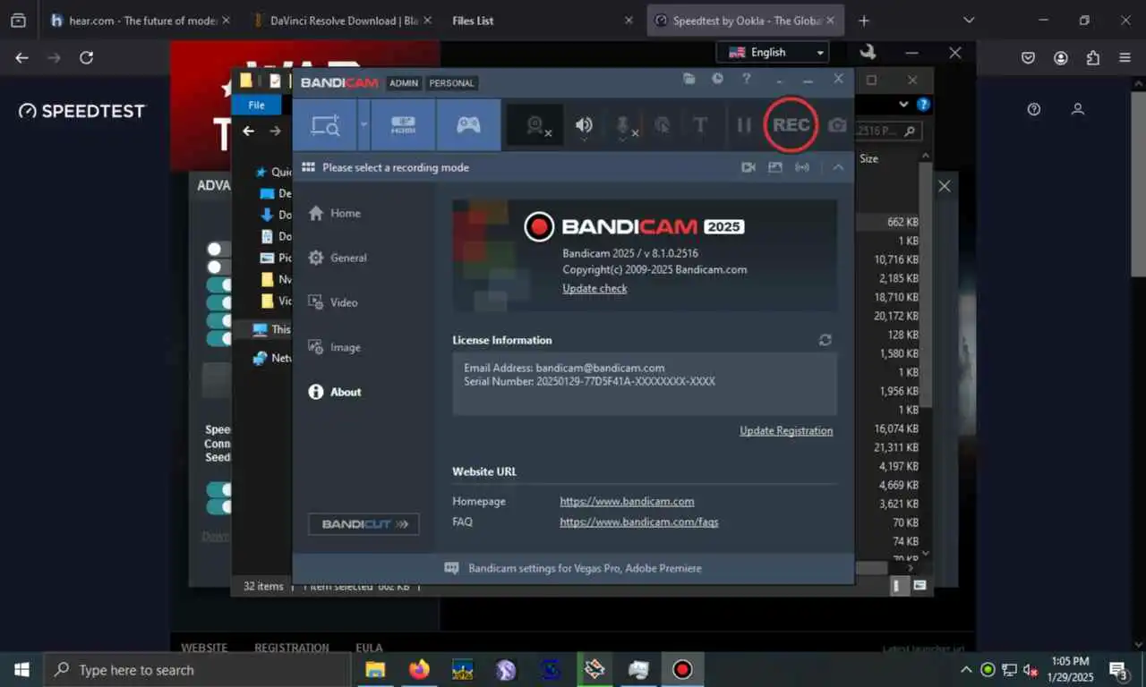This screenshot has width=1146, height=687.
Task: Open Firefox from taskbar
Action: click(419, 669)
